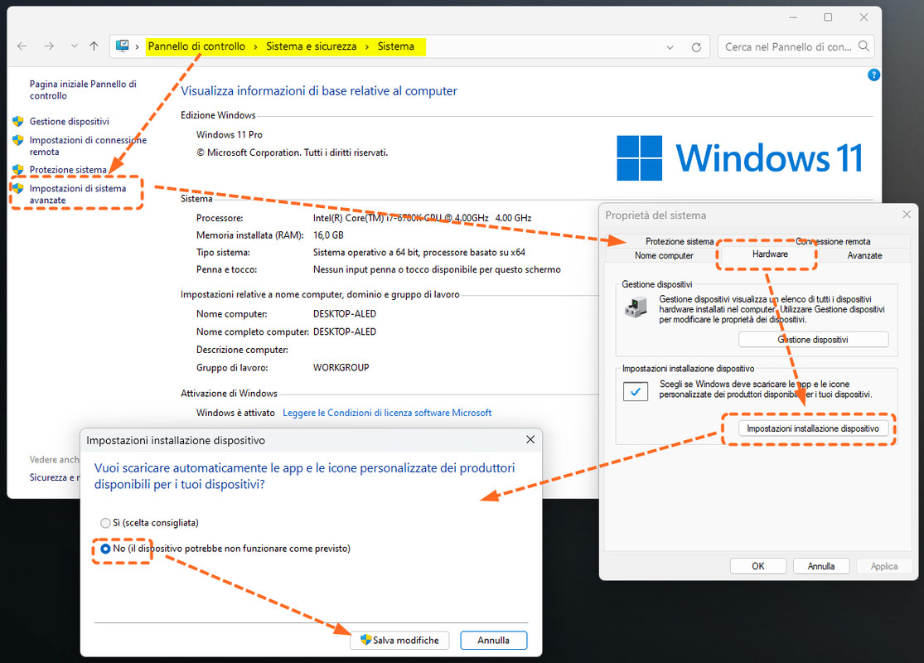Click the Gestione dispositivi button in dialog
This screenshot has height=663, width=924.
tap(813, 340)
